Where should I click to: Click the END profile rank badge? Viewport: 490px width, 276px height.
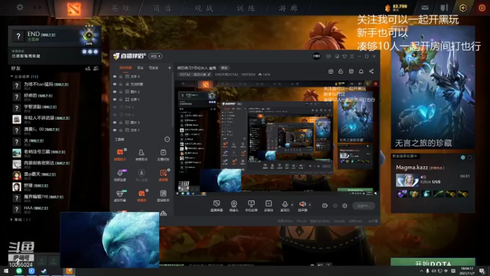(x=89, y=36)
